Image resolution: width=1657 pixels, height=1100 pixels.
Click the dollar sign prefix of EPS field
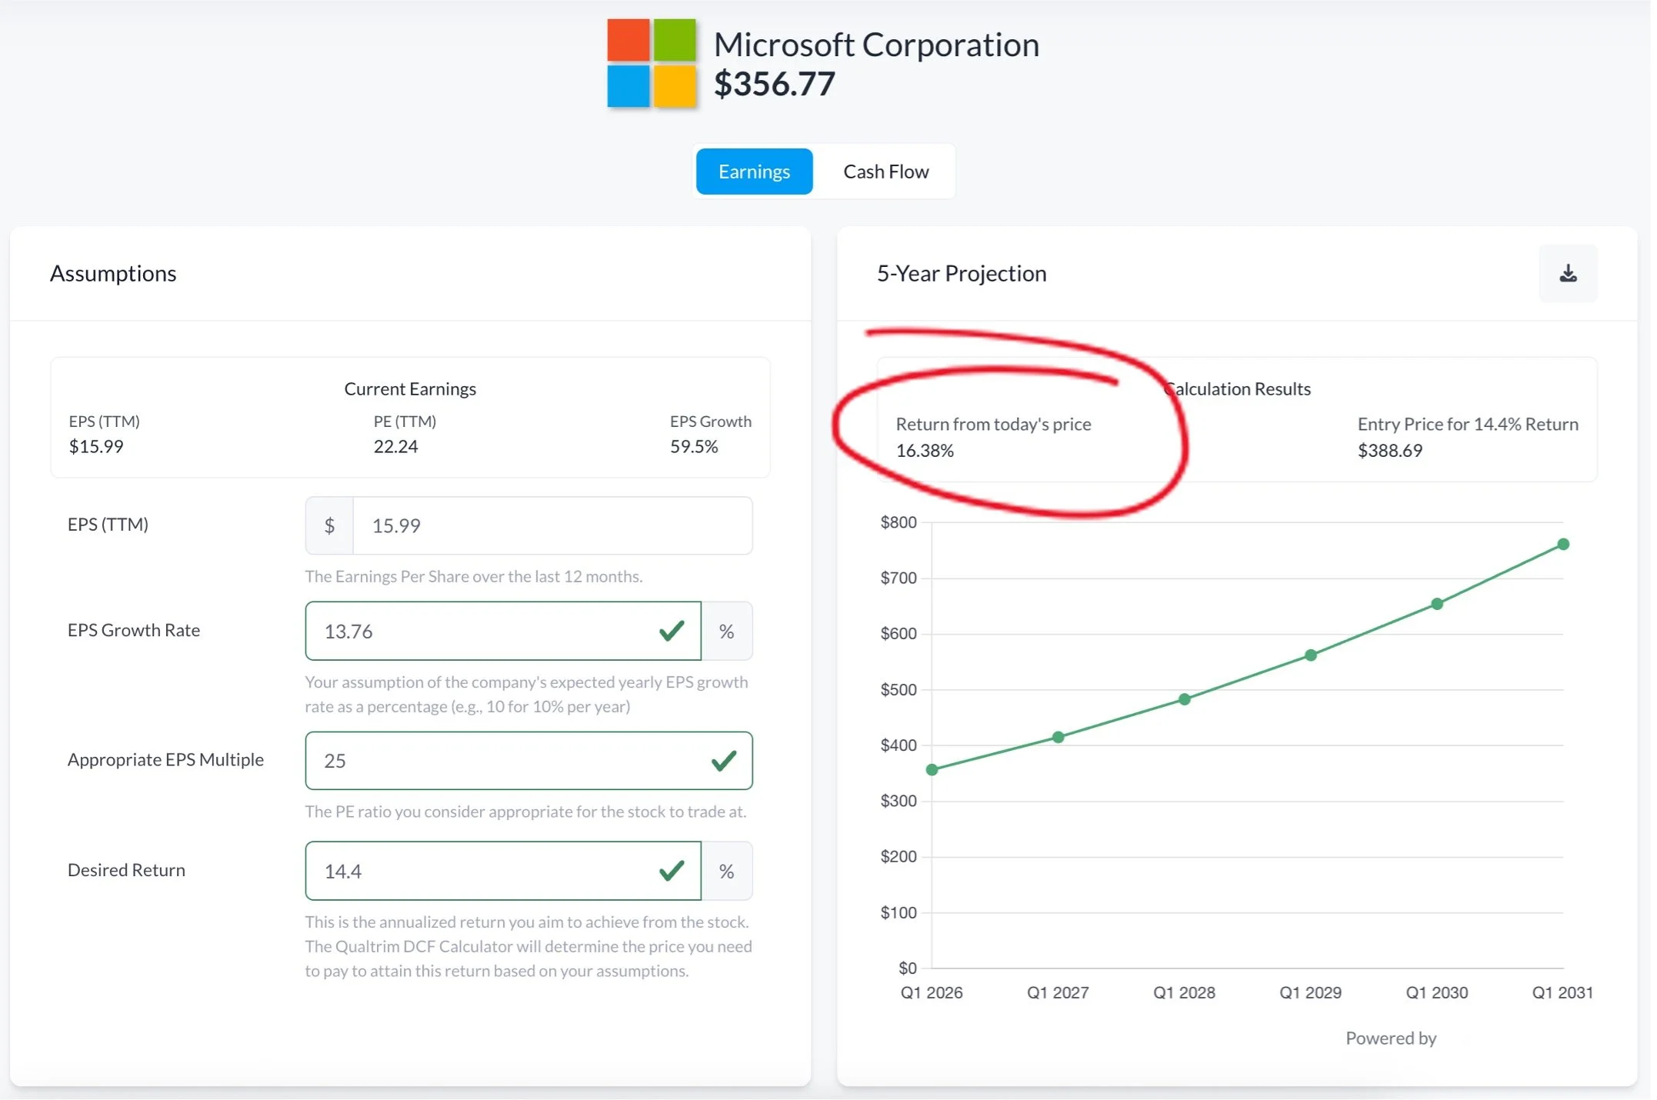[330, 527]
